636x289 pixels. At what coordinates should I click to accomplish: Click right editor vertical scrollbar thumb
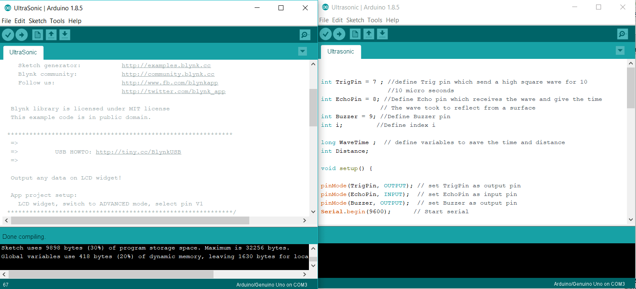click(x=631, y=88)
